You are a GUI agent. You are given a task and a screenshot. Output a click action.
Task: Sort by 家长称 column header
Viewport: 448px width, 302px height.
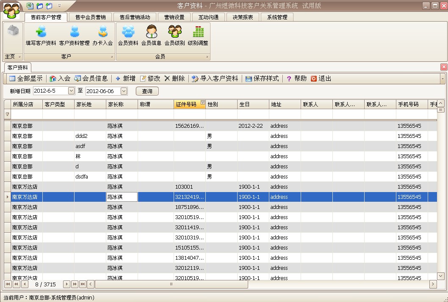(122, 104)
